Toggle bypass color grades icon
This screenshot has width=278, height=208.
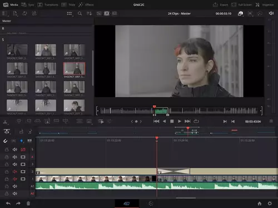click(x=260, y=13)
